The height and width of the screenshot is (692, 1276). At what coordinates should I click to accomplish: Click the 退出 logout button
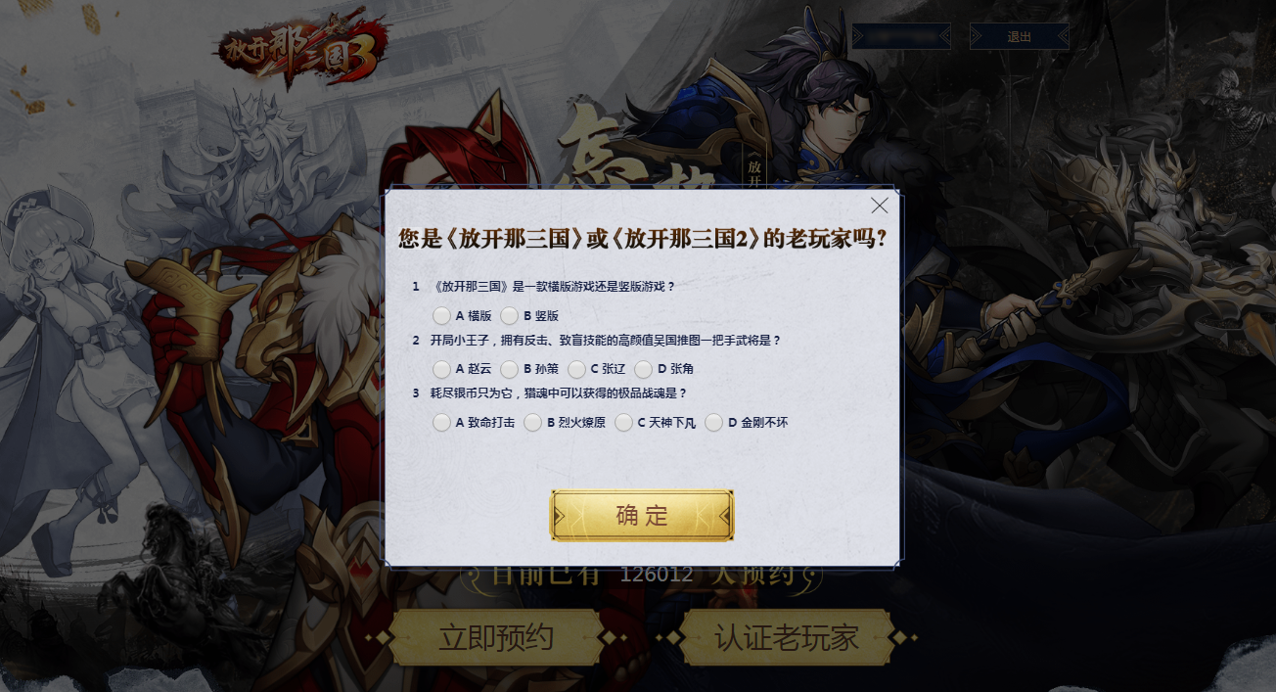pyautogui.click(x=1019, y=36)
